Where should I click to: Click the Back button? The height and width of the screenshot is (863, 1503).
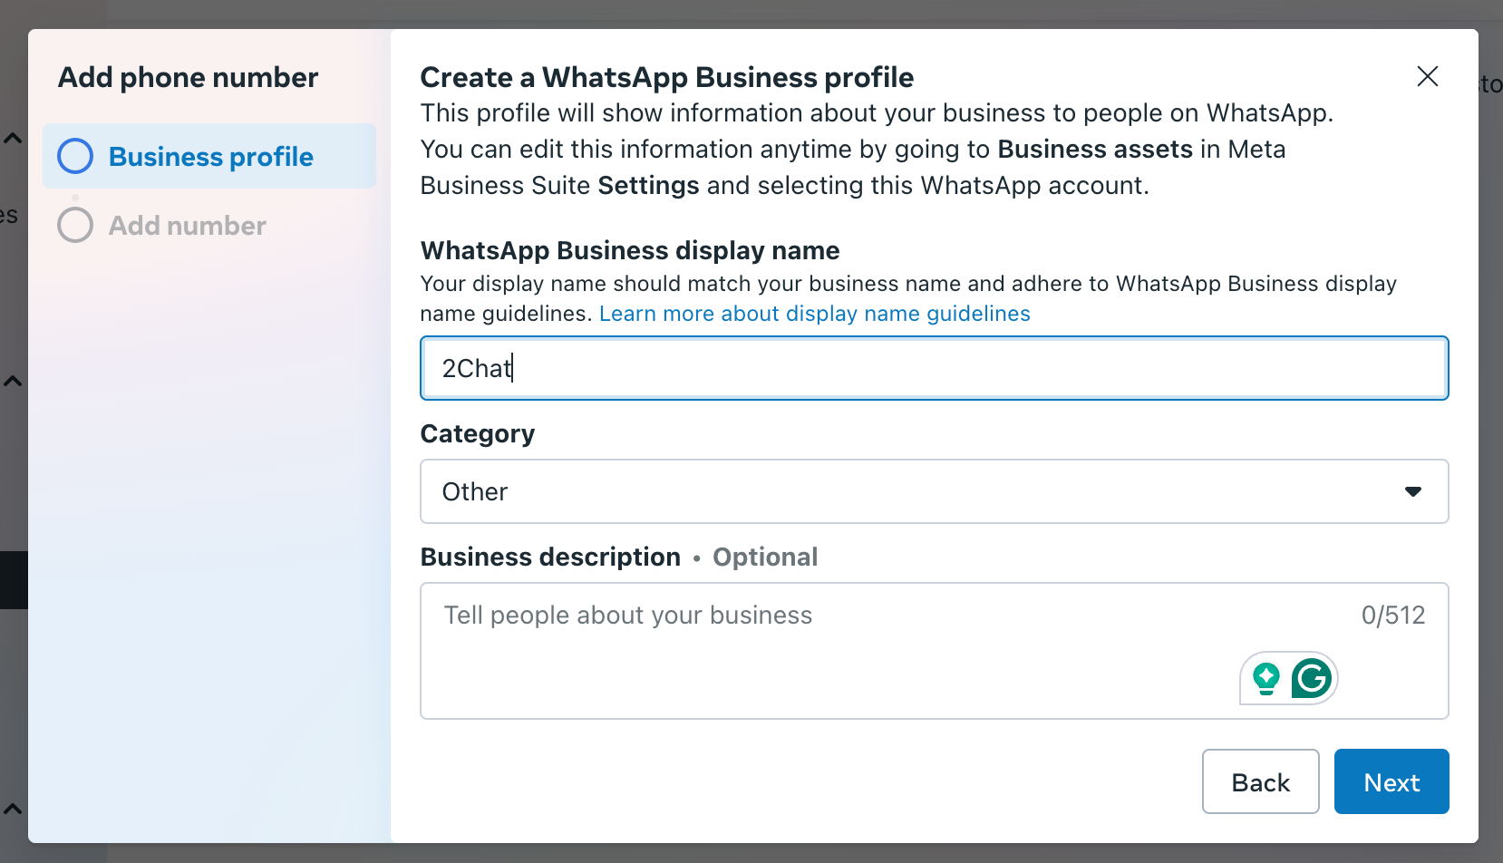1261,781
